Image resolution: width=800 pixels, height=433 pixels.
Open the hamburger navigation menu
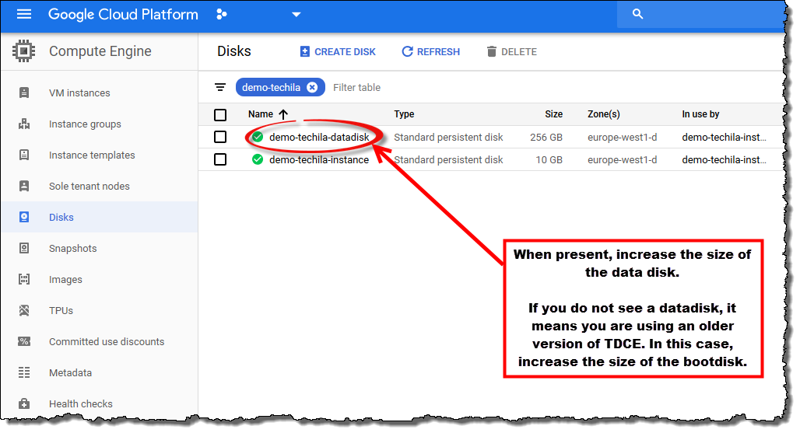24,14
